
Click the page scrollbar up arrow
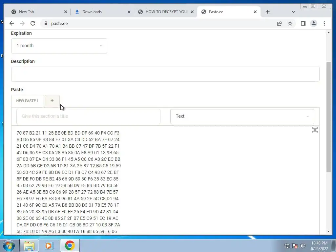[328, 32]
